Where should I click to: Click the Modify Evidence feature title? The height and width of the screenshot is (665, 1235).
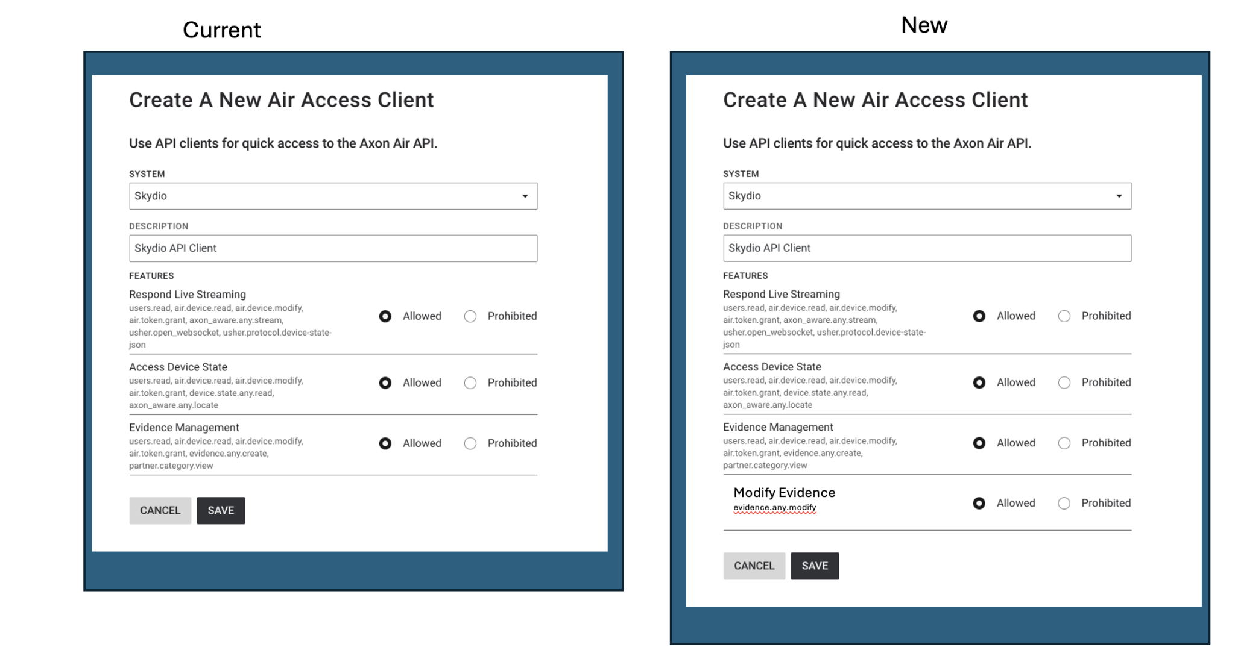[x=784, y=492]
